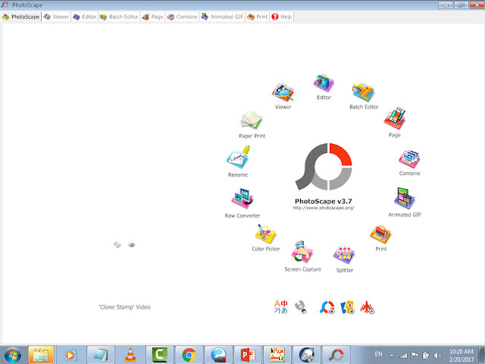Image resolution: width=485 pixels, height=364 pixels.
Task: Click the central PhotoScape logo
Action: (x=324, y=167)
